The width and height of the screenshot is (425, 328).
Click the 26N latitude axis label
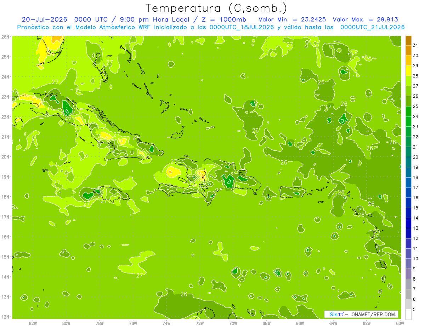[5, 37]
